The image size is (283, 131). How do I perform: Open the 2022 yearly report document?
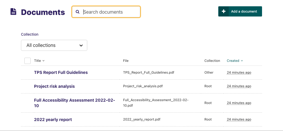click(x=53, y=120)
